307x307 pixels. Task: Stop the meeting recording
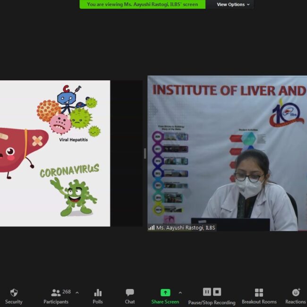tap(217, 292)
